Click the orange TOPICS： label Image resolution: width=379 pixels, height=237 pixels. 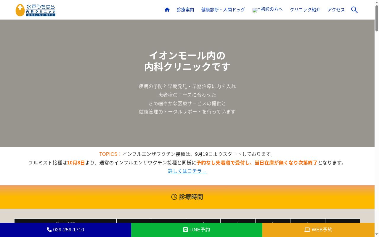click(x=111, y=154)
